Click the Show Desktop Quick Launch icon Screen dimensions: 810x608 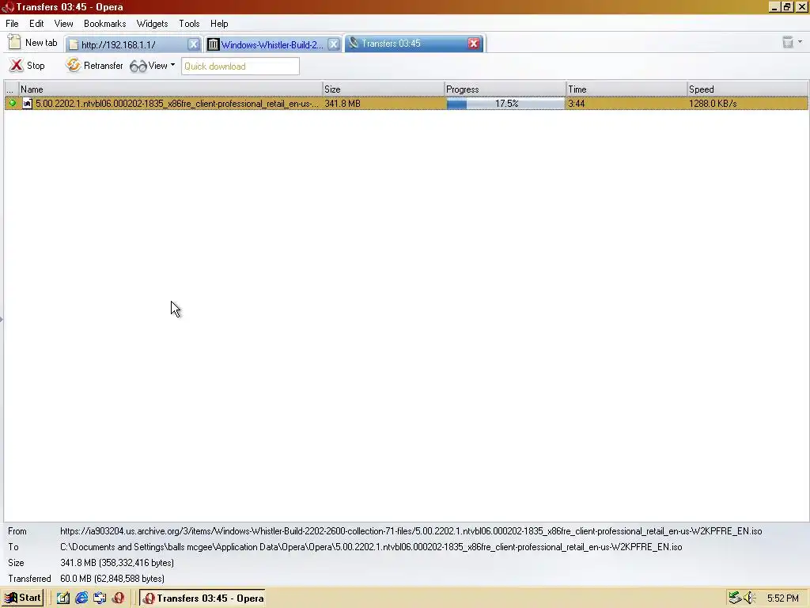coord(63,598)
